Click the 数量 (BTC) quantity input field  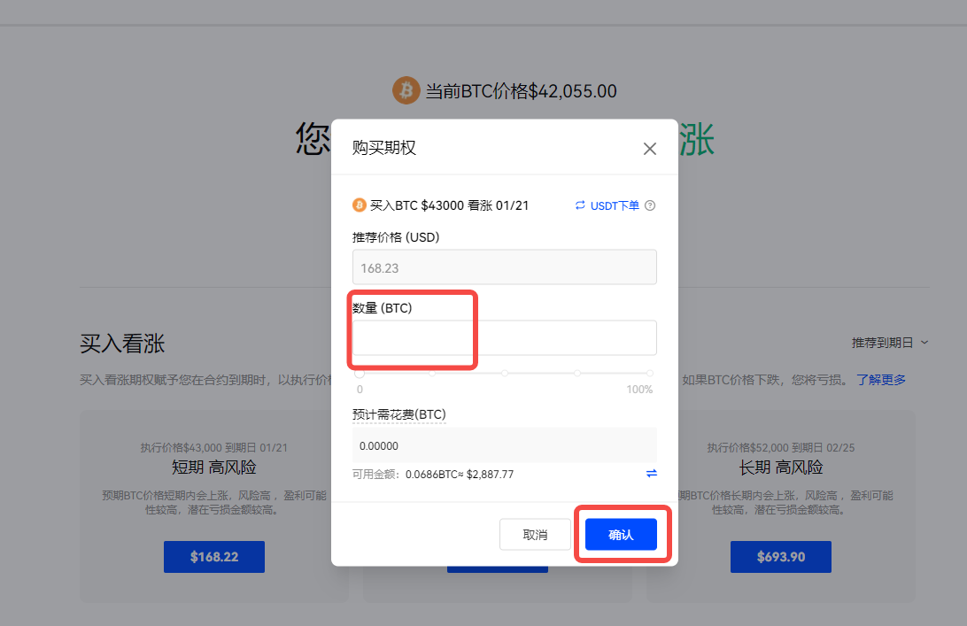pyautogui.click(x=505, y=338)
